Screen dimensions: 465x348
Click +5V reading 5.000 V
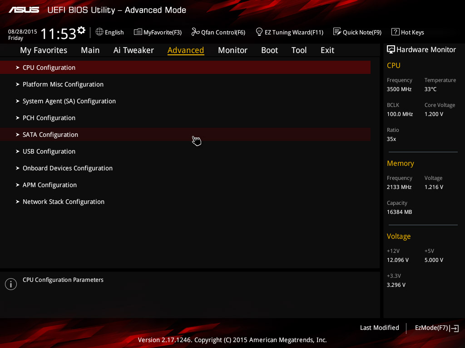[434, 260]
